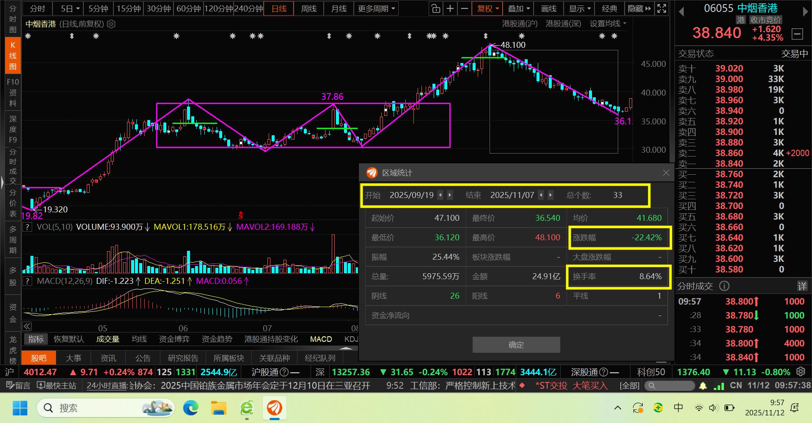Click the notification bell in status bar
Screen dimensions: 812x423
pos(703,386)
